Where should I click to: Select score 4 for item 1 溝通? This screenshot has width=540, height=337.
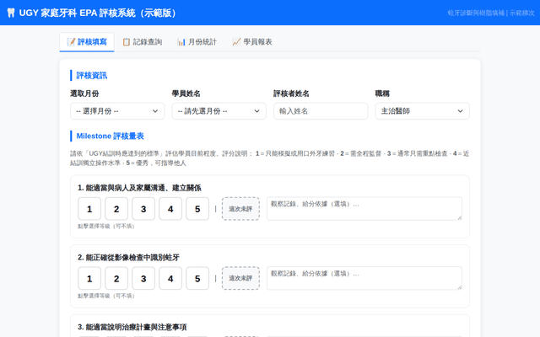[170, 209]
